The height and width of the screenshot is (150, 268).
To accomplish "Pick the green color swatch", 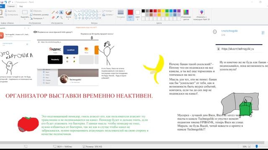I will pyautogui.click(x=167, y=11).
